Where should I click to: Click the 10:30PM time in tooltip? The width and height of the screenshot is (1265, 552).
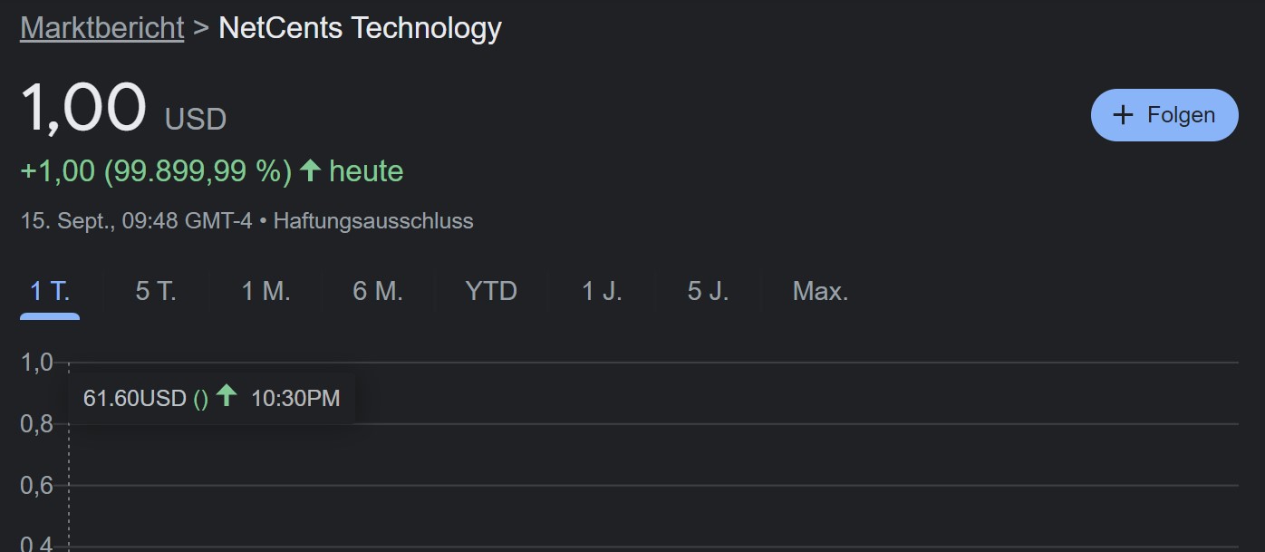click(295, 398)
